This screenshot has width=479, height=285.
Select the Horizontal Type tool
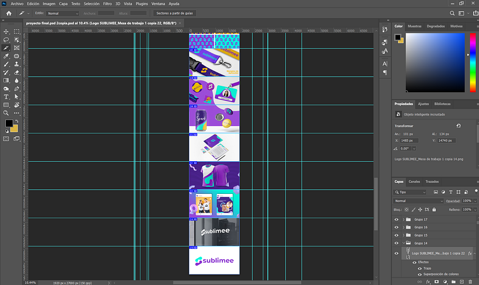click(6, 97)
